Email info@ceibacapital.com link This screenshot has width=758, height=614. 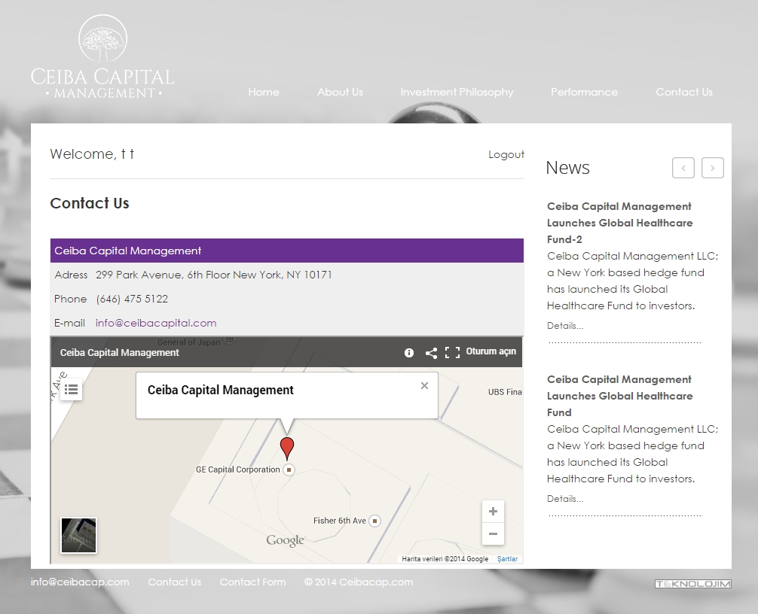click(156, 323)
